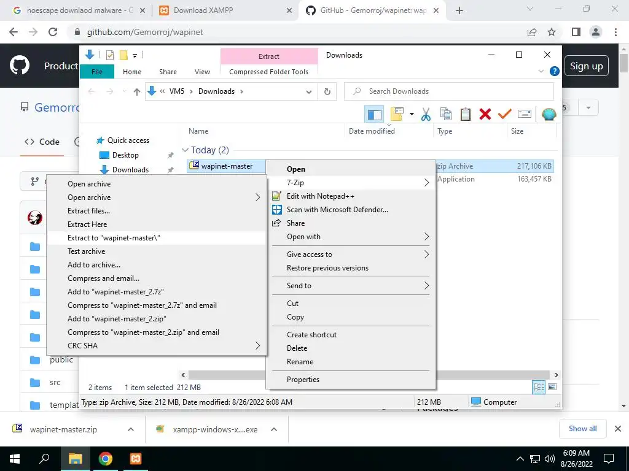This screenshot has width=629, height=471.
Task: Click the Copy icon in Explorer toolbar
Action: pyautogui.click(x=446, y=114)
